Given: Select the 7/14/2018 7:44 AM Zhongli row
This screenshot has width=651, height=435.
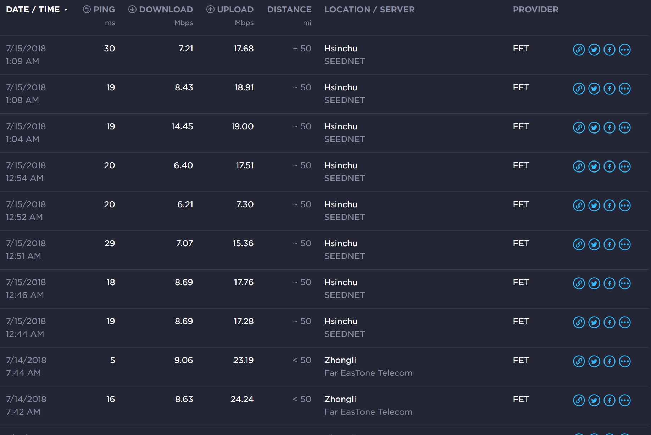Looking at the screenshot, I should pyautogui.click(x=324, y=367).
